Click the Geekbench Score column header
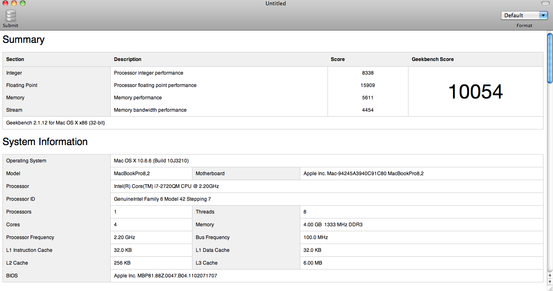The height and width of the screenshot is (291, 553). (433, 59)
